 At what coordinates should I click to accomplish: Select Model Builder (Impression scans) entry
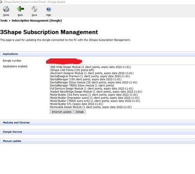[95, 98]
